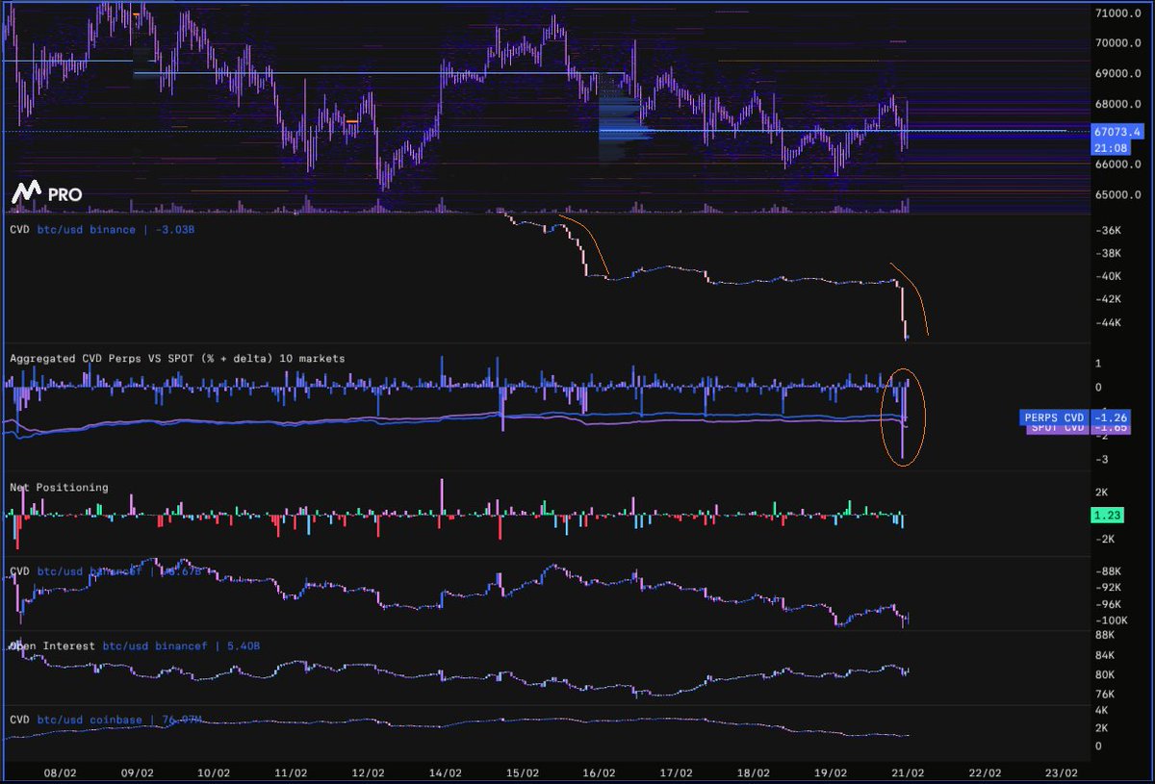Click the -36K CVD axis label
This screenshot has width=1155, height=784.
pyautogui.click(x=1108, y=231)
